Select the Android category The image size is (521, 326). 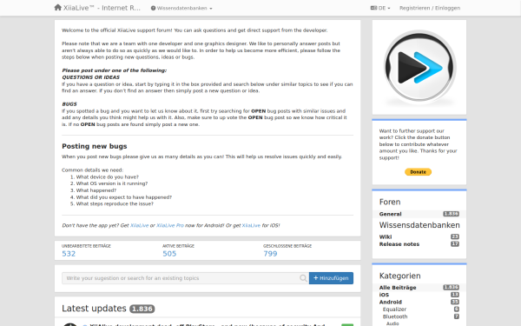pos(391,302)
